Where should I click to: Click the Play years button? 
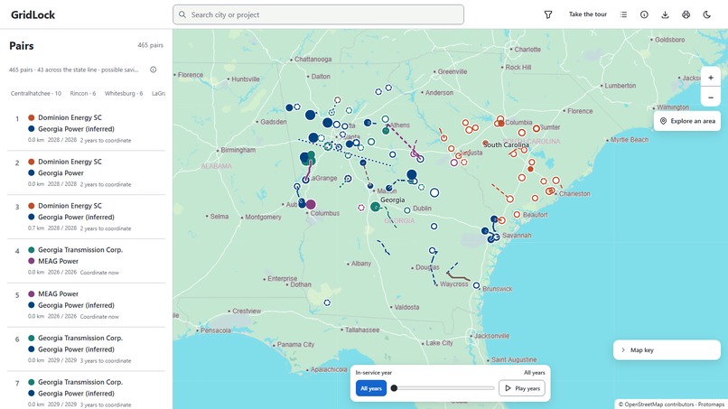tap(522, 388)
